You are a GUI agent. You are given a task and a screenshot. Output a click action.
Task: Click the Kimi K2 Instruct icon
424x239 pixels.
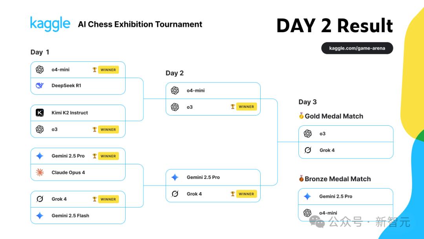pyautogui.click(x=40, y=112)
